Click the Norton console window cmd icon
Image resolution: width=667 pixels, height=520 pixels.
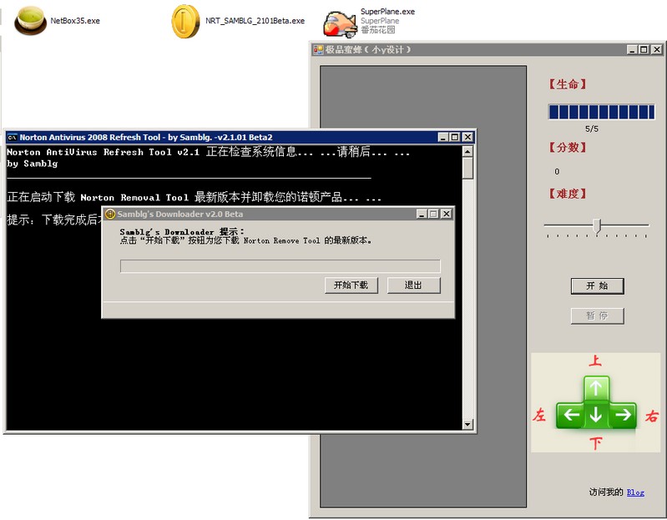(13, 138)
